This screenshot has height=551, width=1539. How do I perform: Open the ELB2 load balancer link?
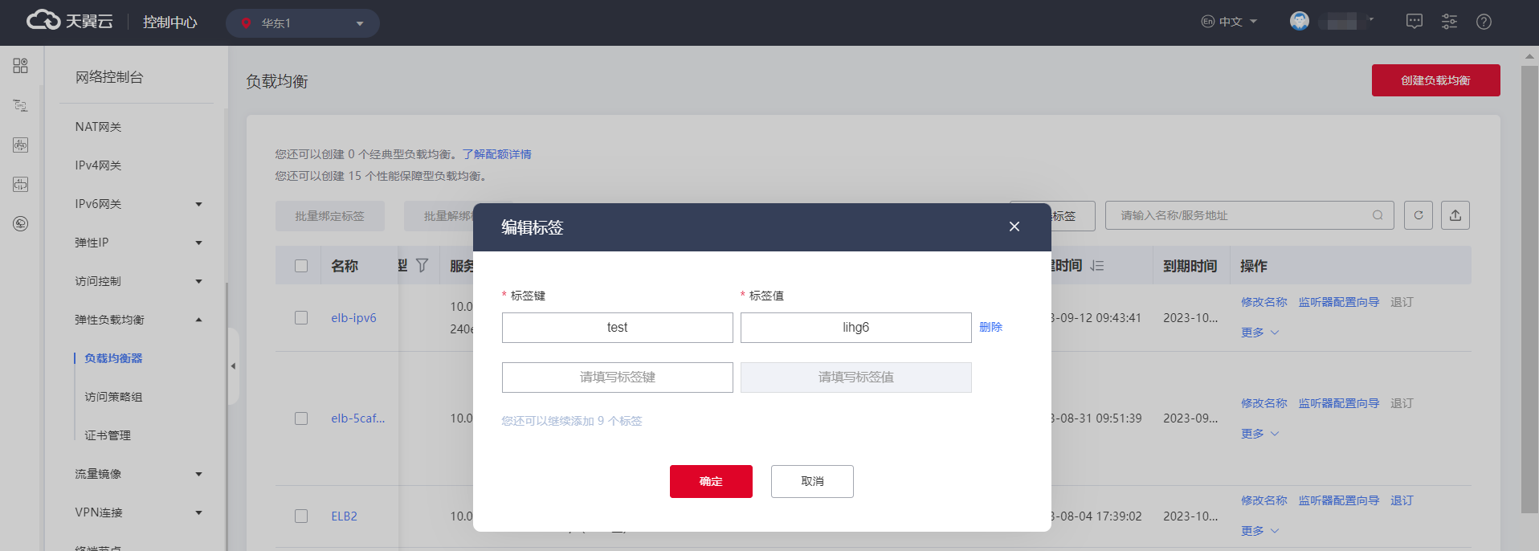(x=344, y=516)
